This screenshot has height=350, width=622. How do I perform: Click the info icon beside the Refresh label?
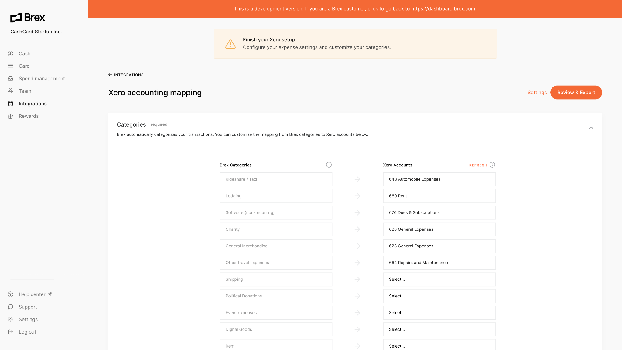point(492,165)
